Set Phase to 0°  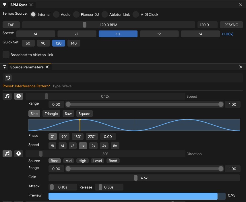click(53, 136)
